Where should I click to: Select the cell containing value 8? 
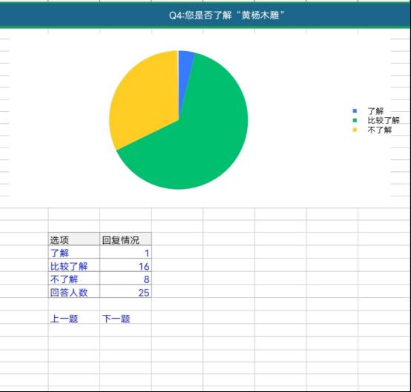coord(125,279)
